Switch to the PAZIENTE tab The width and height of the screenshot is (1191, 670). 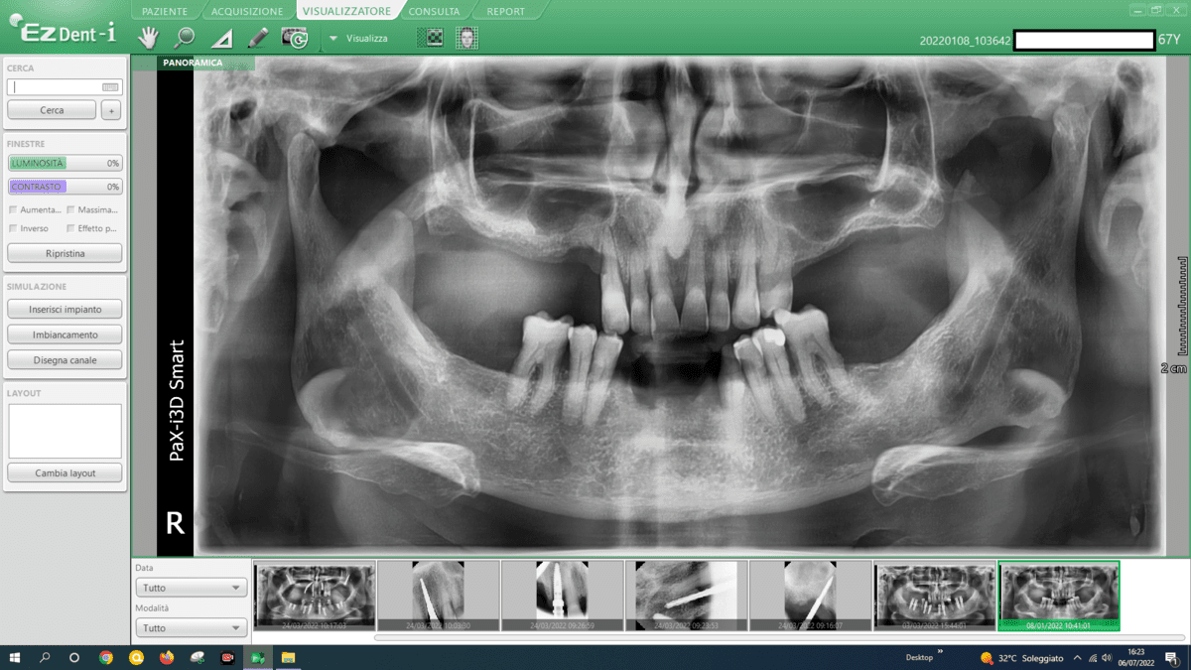click(x=165, y=12)
